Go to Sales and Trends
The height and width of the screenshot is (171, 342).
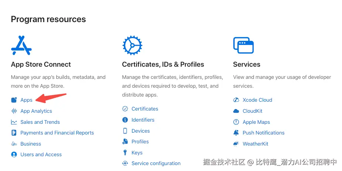(x=40, y=122)
